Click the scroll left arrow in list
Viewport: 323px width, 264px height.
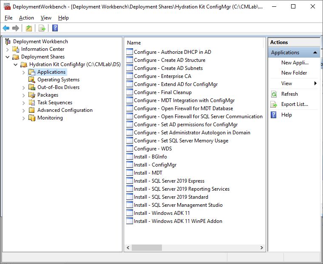pyautogui.click(x=128, y=247)
